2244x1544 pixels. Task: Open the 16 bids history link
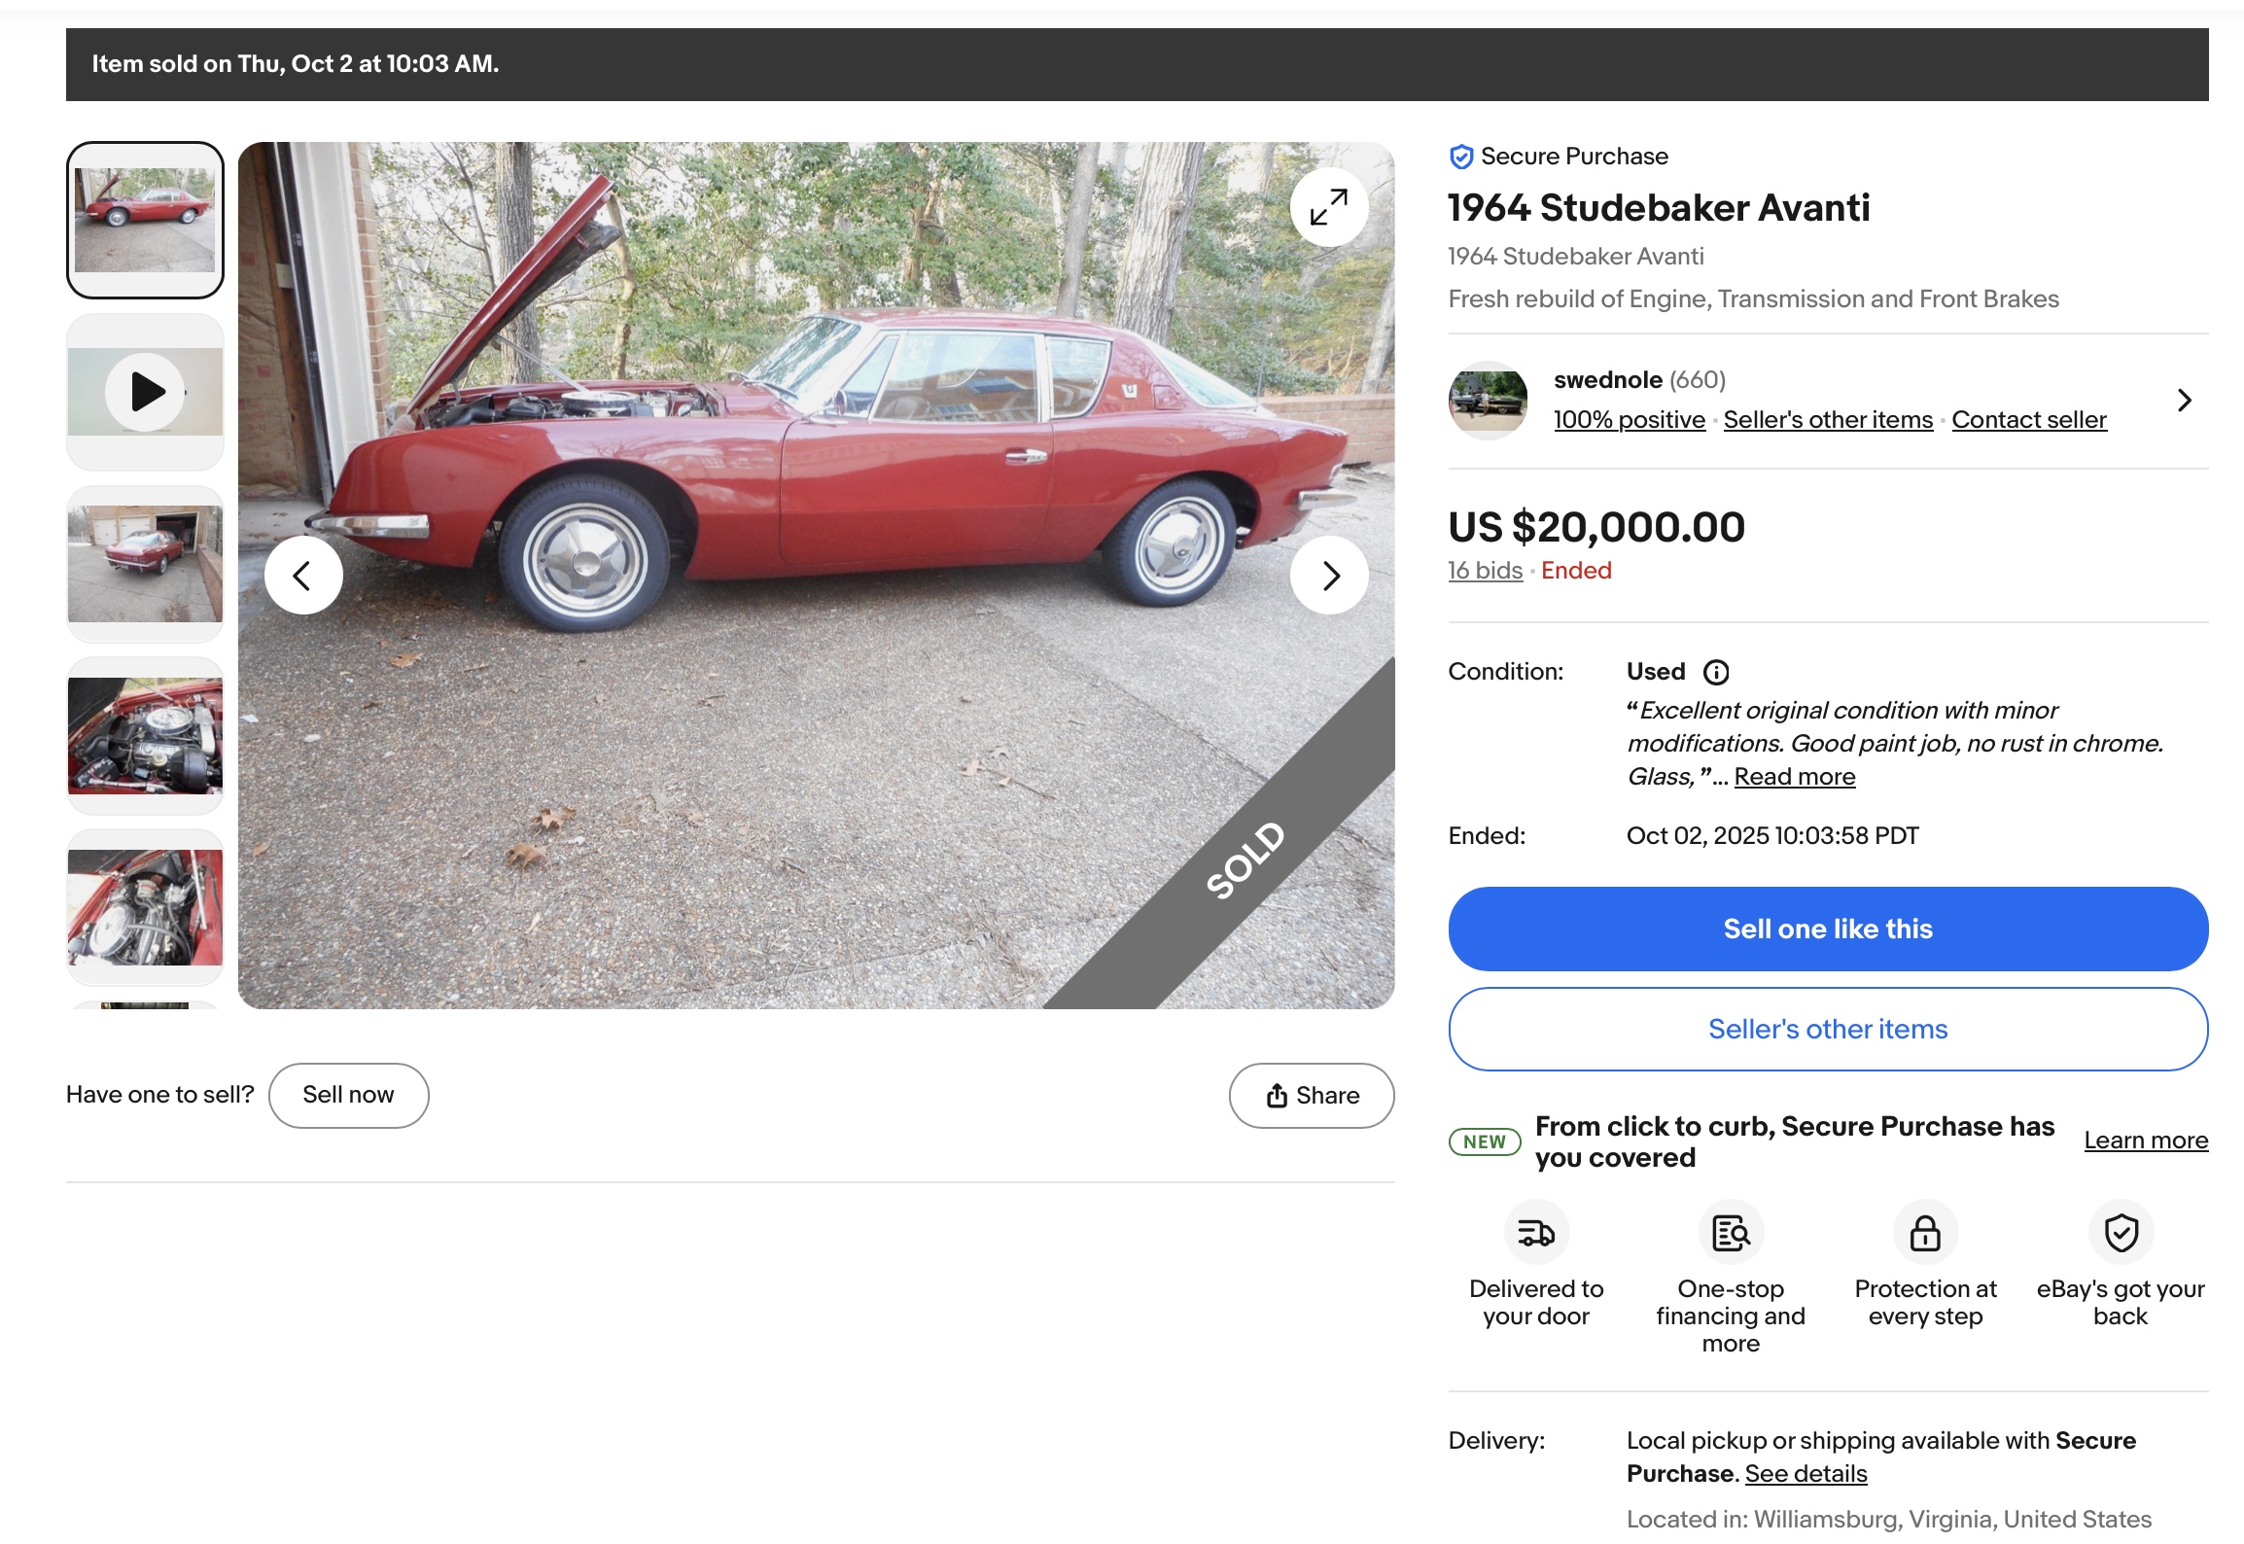[x=1485, y=571]
